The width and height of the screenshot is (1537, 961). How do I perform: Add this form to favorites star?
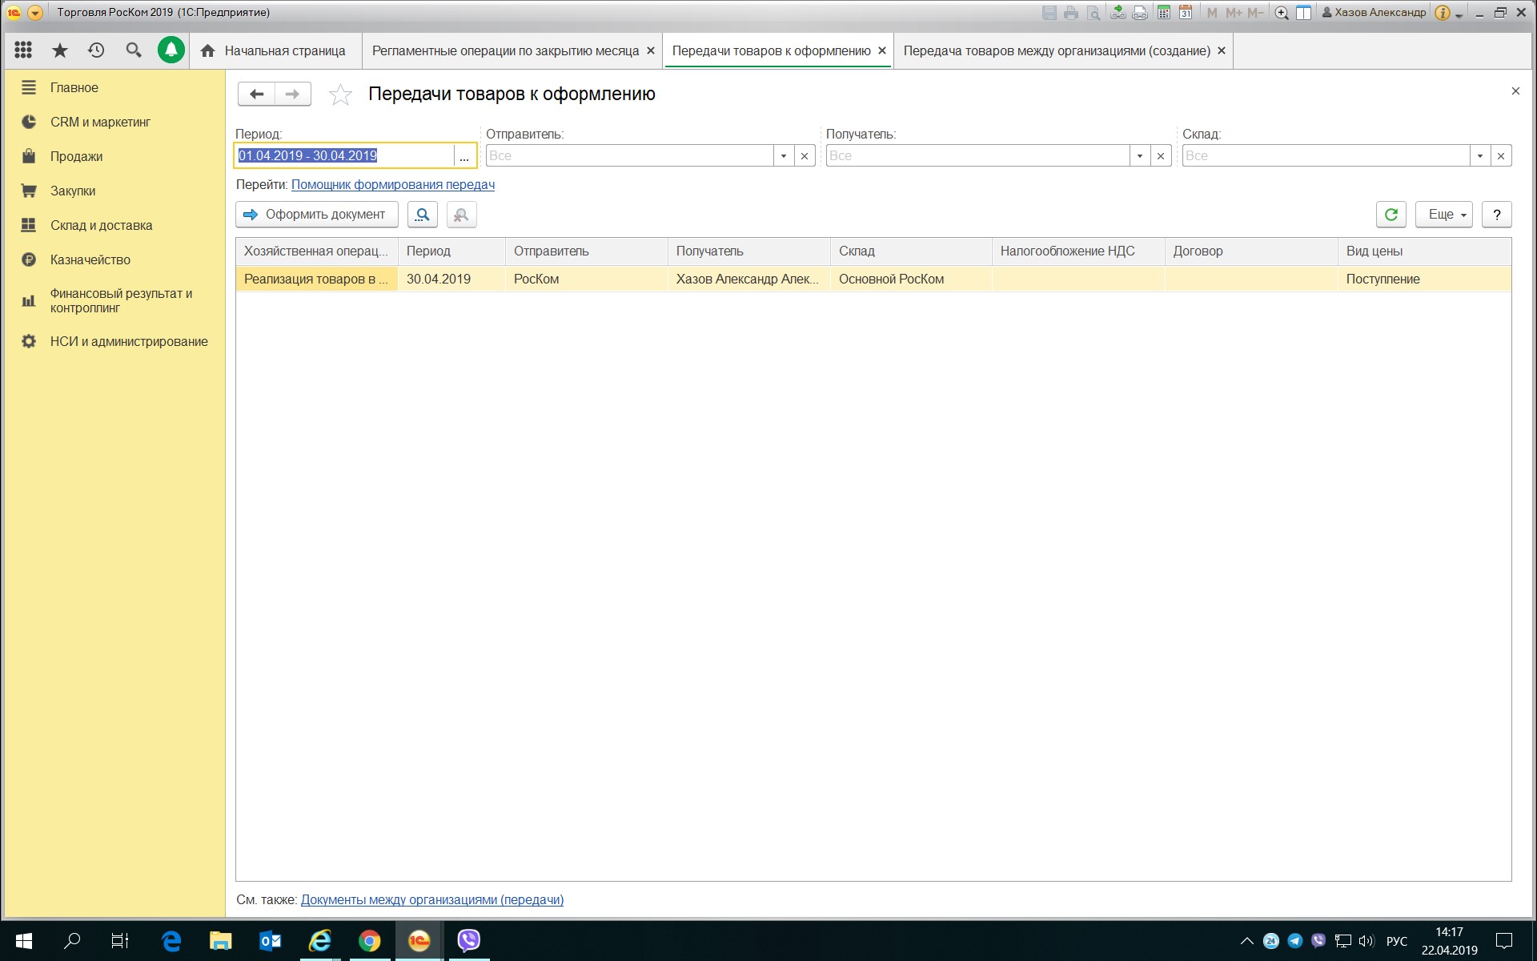340,94
